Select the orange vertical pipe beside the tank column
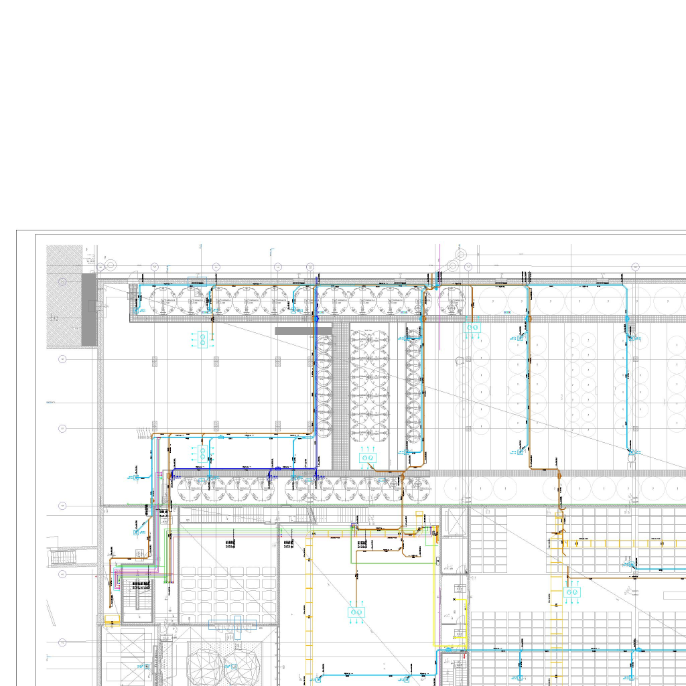The width and height of the screenshot is (686, 686). tap(423, 389)
